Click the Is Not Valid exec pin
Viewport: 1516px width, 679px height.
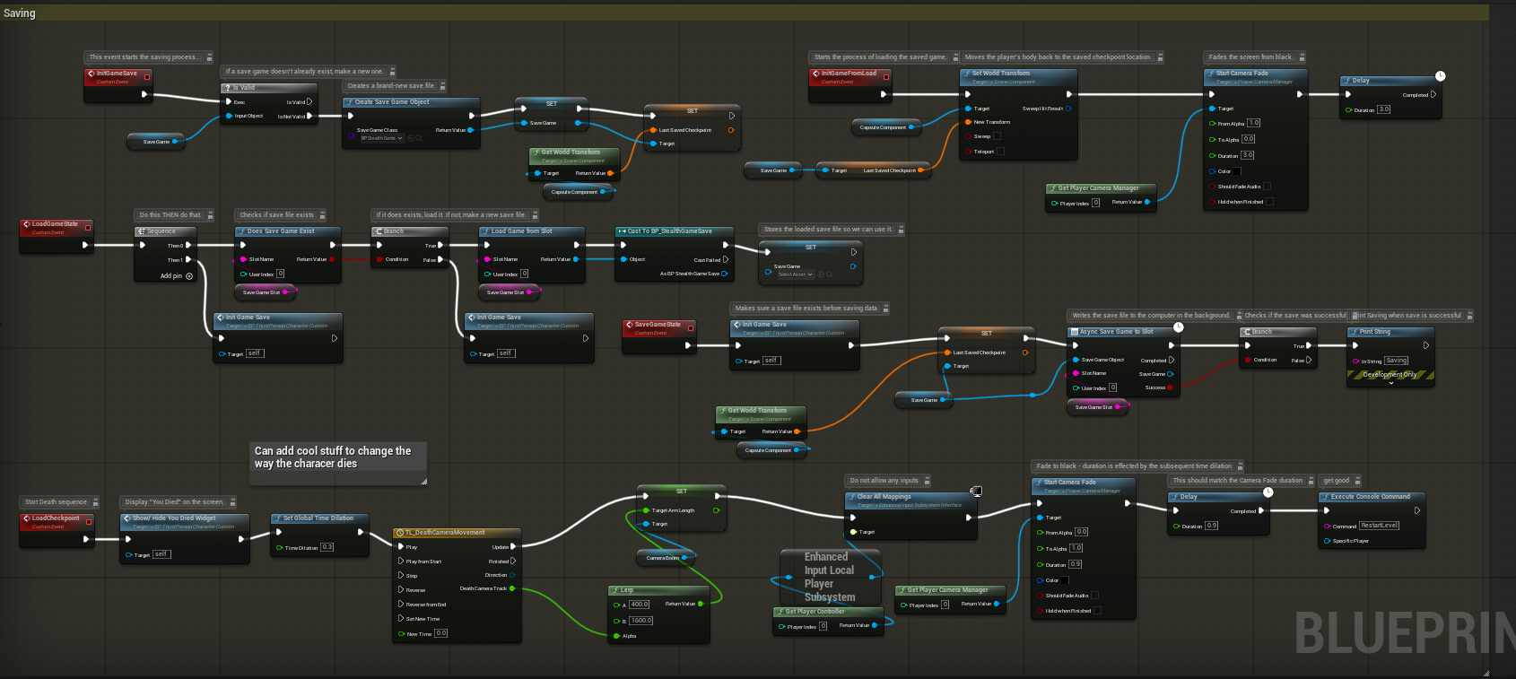coord(310,116)
